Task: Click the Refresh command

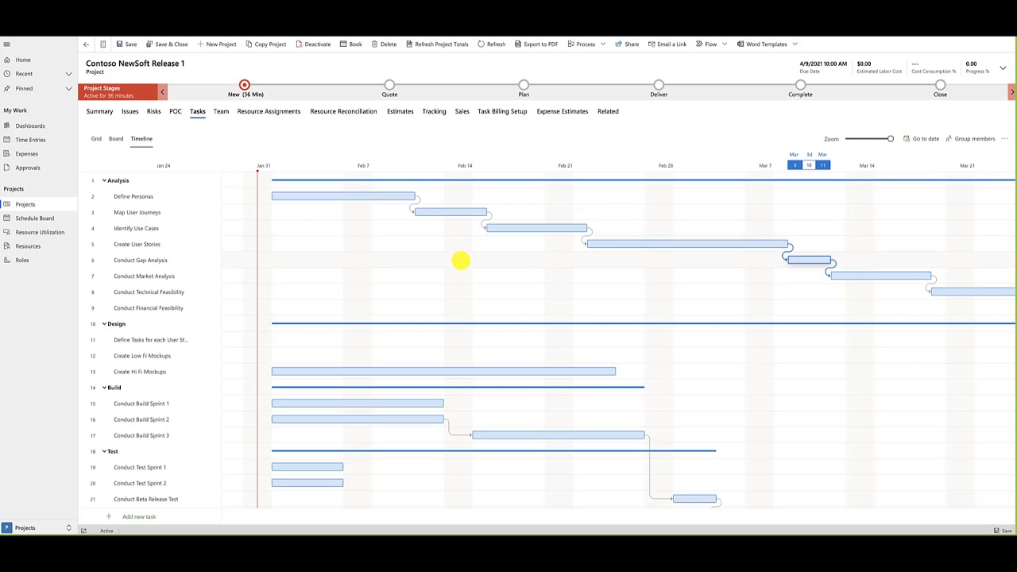Action: coord(491,44)
